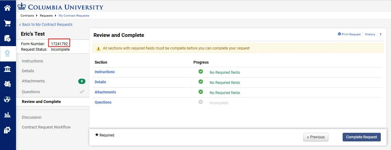Open the globe search sidebar icon

point(7,99)
